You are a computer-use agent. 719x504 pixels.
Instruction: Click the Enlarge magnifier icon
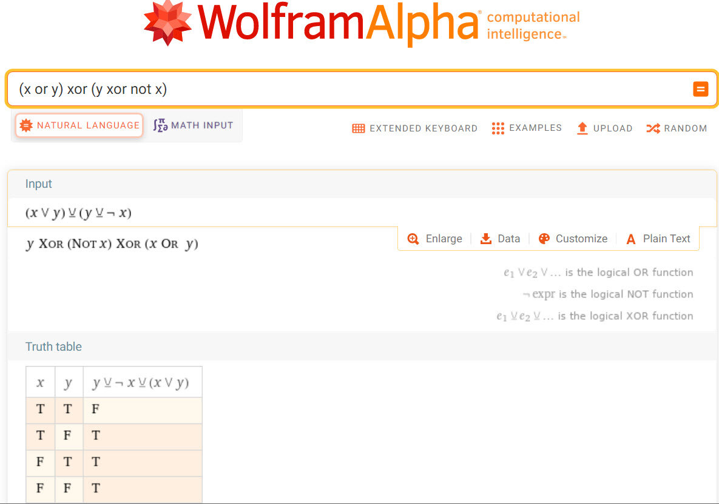tap(413, 239)
